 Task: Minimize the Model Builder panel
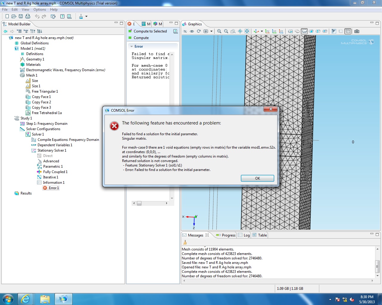click(116, 23)
